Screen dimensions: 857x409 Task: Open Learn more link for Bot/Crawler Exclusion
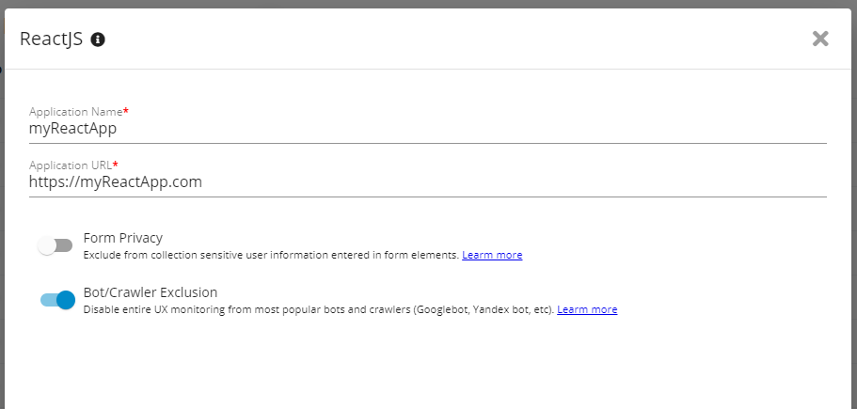point(587,309)
